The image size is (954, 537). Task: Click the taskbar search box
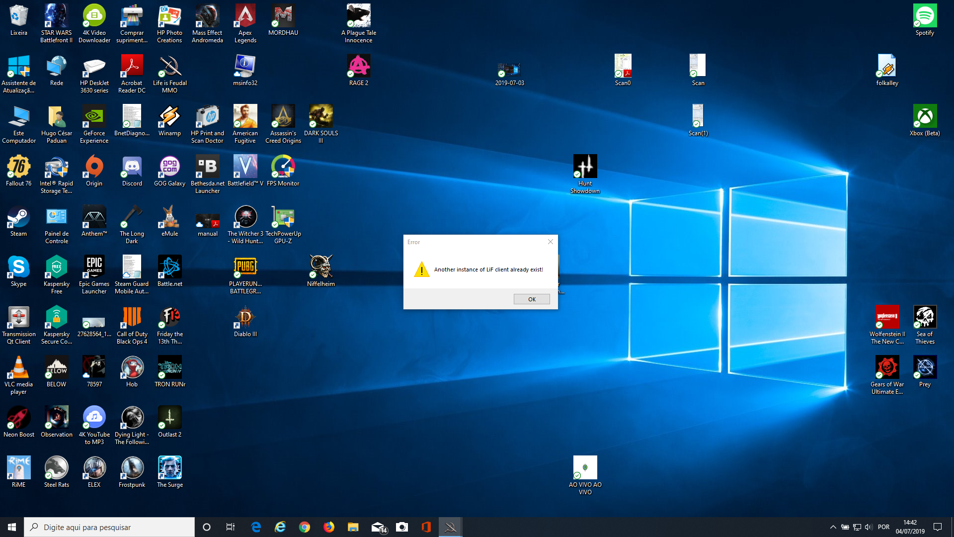109,527
